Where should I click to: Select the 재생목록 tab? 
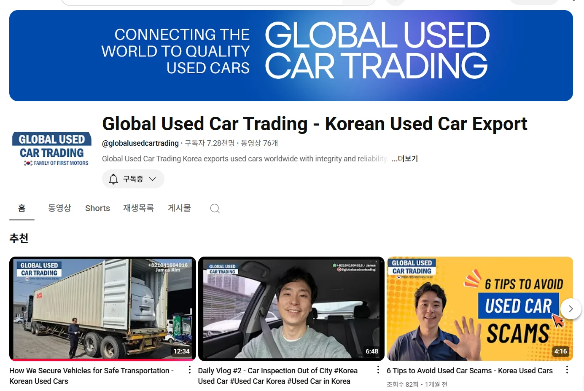click(x=138, y=208)
